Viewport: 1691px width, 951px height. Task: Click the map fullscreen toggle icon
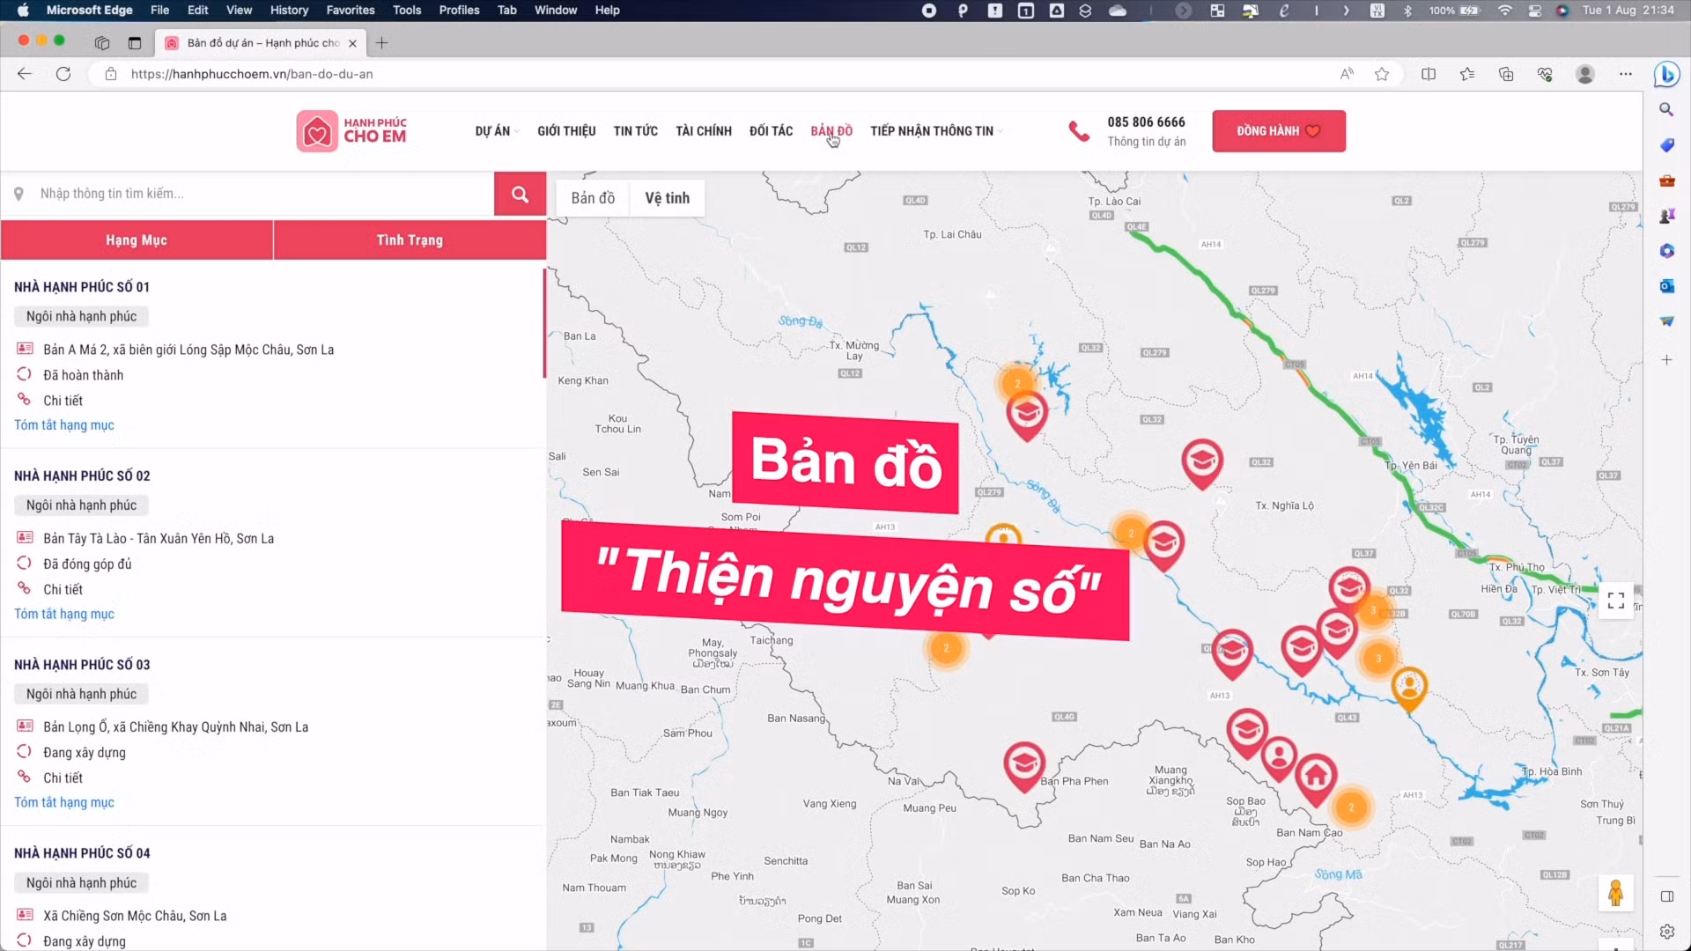tap(1615, 601)
